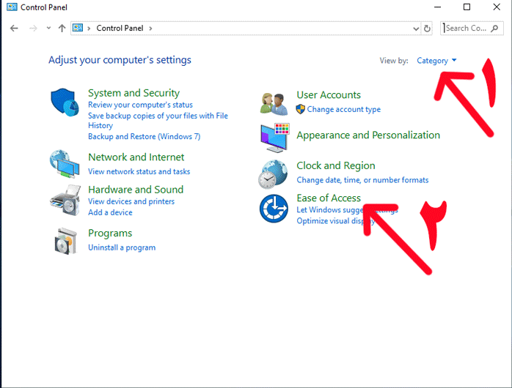
Task: Click the Back navigation arrow
Action: coord(14,29)
